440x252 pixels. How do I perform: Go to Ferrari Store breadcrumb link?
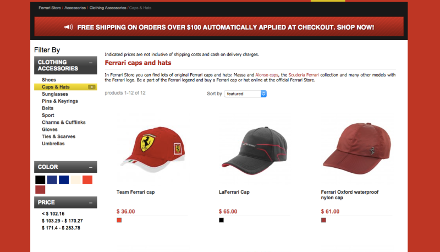[50, 8]
